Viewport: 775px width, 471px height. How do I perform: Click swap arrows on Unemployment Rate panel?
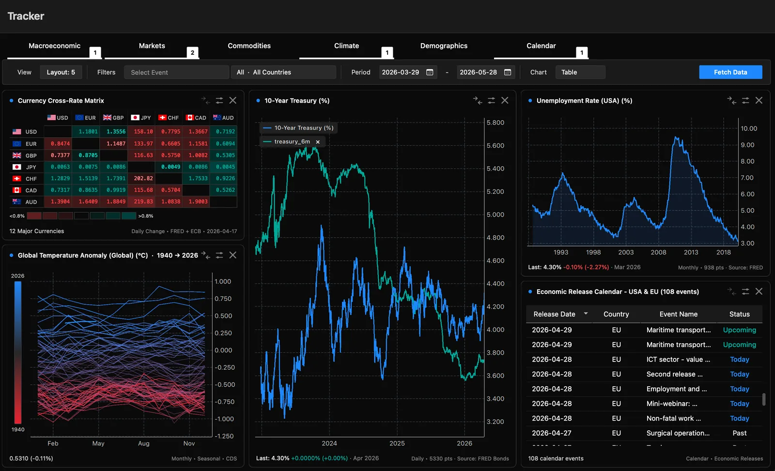click(732, 100)
